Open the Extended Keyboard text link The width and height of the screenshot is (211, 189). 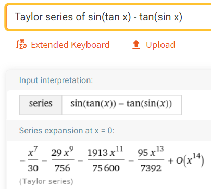(x=70, y=45)
